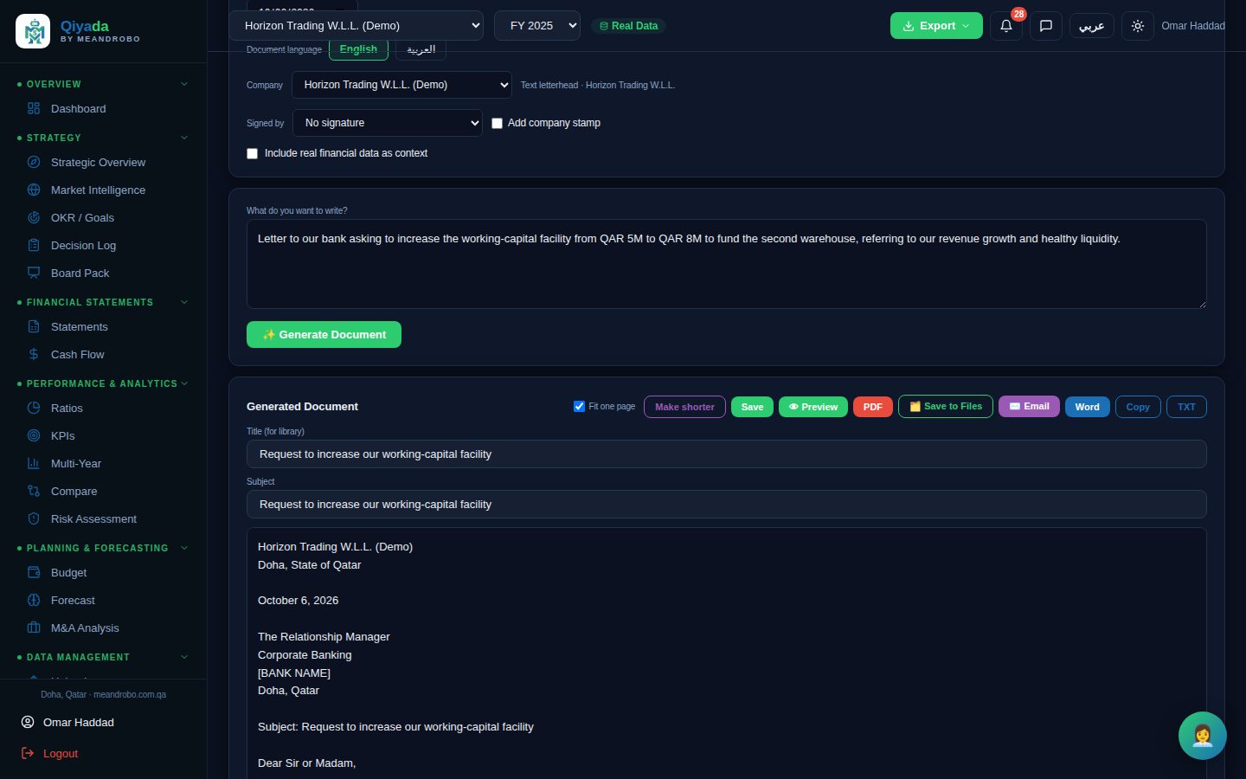The width and height of the screenshot is (1246, 779).
Task: Click the Logout icon
Action: (28, 753)
